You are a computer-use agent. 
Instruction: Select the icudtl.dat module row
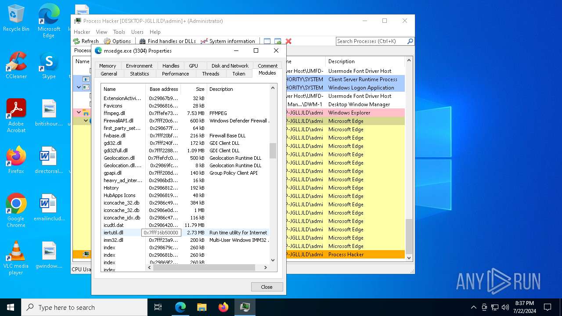pyautogui.click(x=185, y=225)
